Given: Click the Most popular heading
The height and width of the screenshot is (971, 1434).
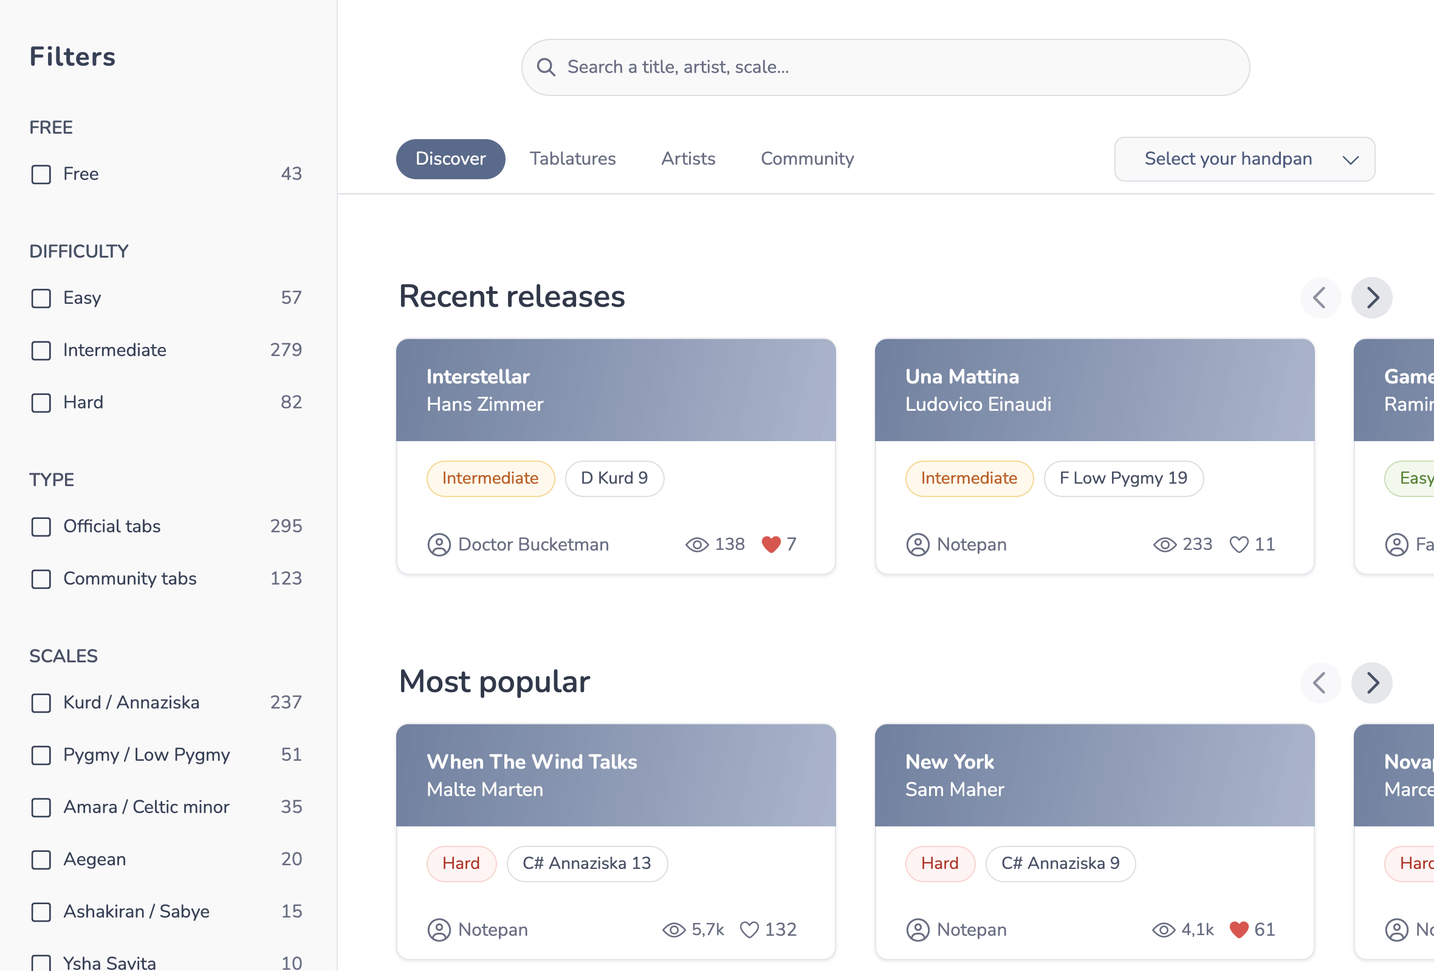Looking at the screenshot, I should click(x=494, y=682).
